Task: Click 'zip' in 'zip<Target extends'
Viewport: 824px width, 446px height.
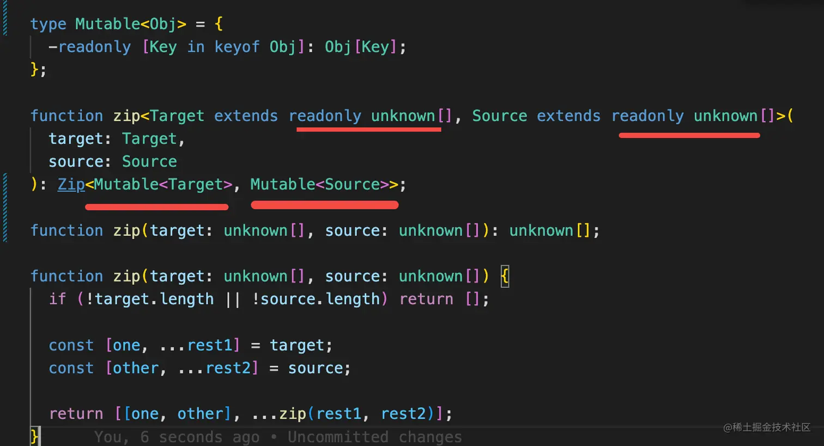Action: click(x=126, y=116)
